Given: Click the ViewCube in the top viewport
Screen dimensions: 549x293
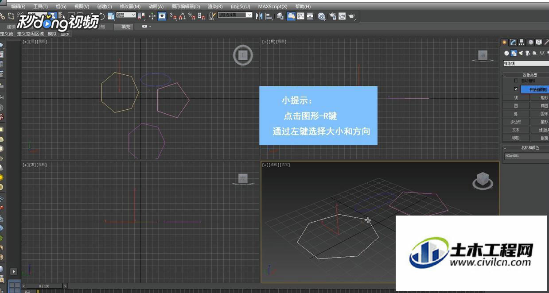Looking at the screenshot, I should point(243,55).
